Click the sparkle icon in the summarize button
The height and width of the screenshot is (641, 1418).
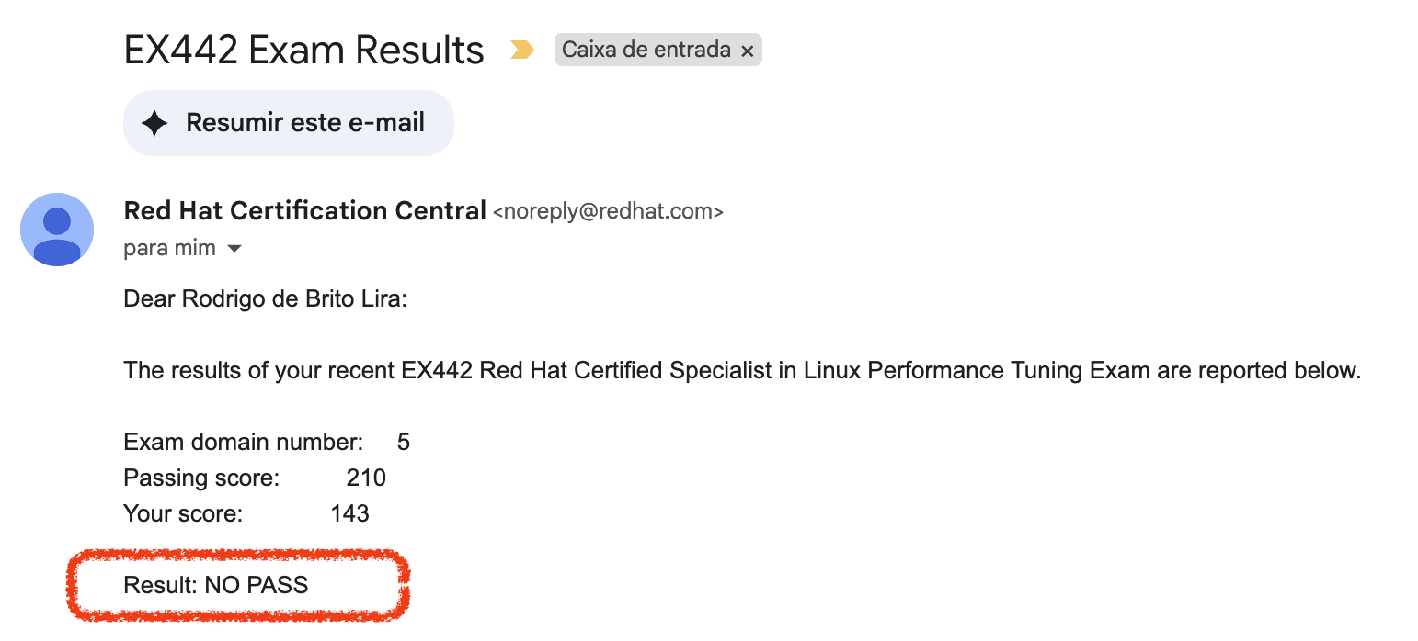point(154,123)
